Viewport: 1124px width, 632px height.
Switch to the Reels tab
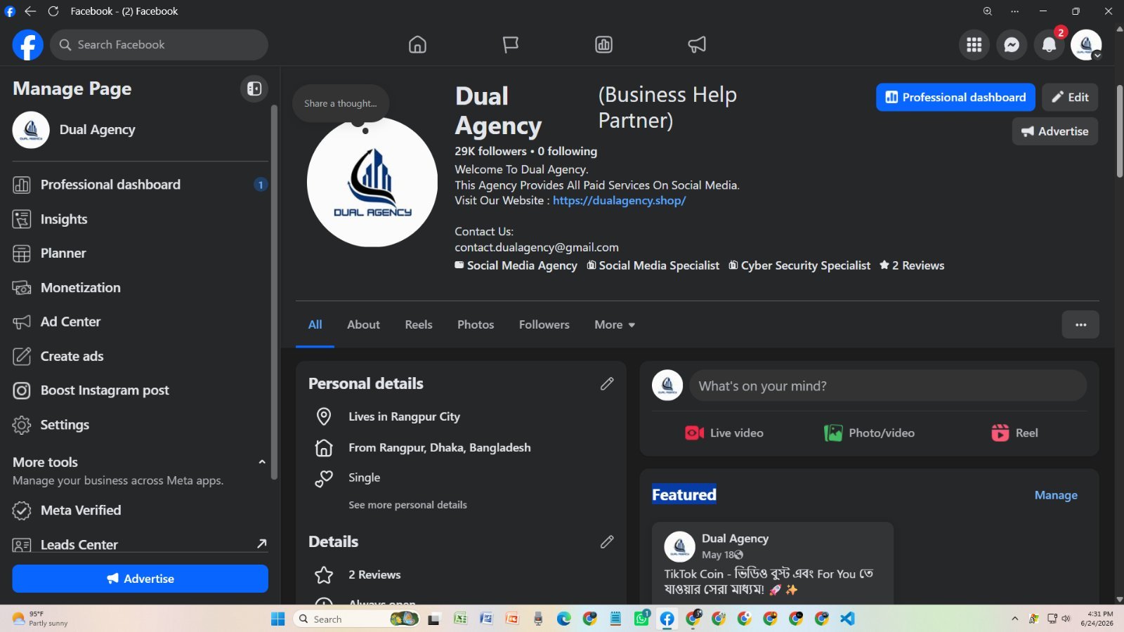pos(419,324)
